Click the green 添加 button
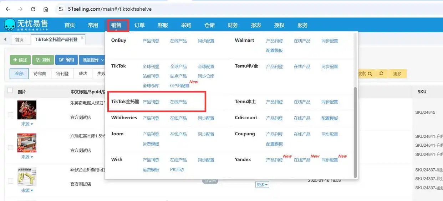The height and width of the screenshot is (201, 443). click(20, 60)
